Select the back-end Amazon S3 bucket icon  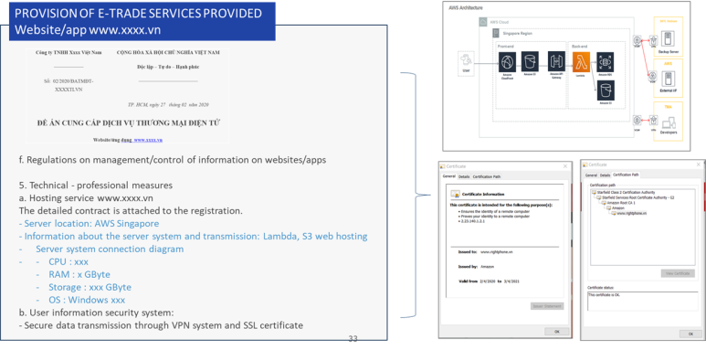pyautogui.click(x=606, y=90)
